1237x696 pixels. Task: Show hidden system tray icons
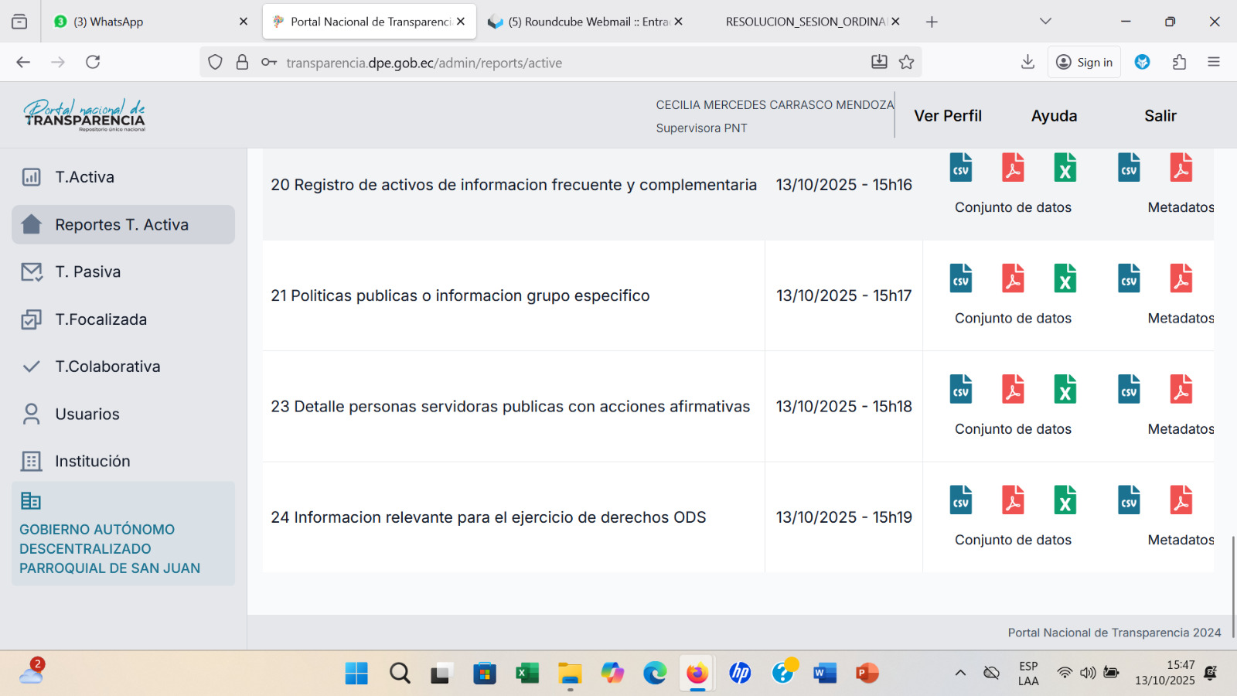point(960,673)
